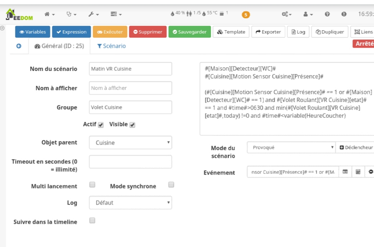Toggle the Visible checkbox
This screenshot has height=247, width=374.
[132, 125]
